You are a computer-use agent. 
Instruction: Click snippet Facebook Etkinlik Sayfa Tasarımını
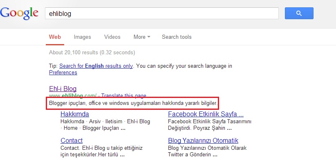click(x=210, y=125)
